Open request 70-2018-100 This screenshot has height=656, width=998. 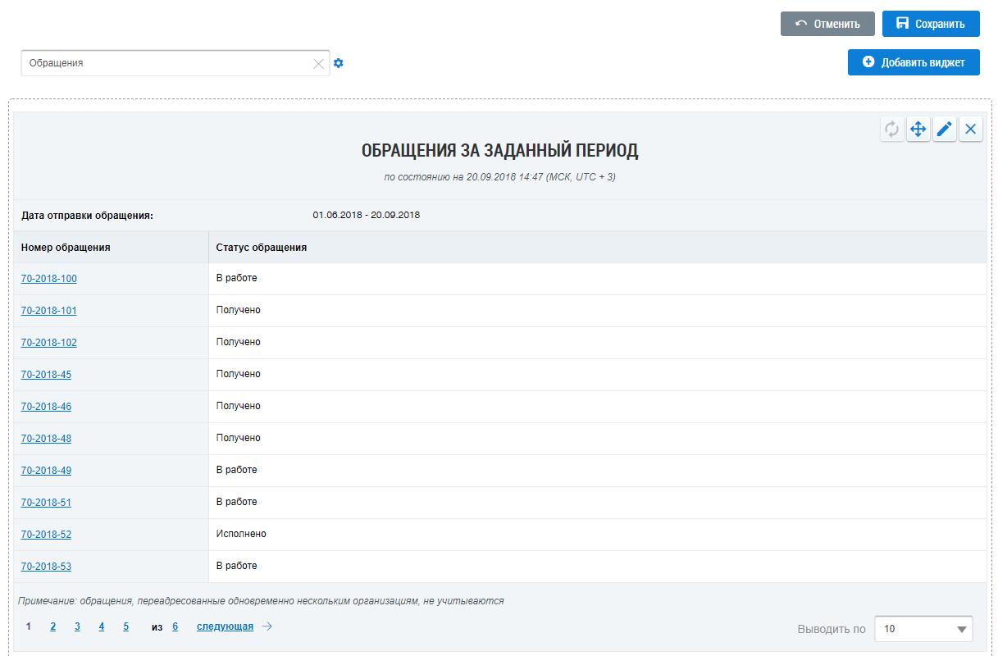49,279
